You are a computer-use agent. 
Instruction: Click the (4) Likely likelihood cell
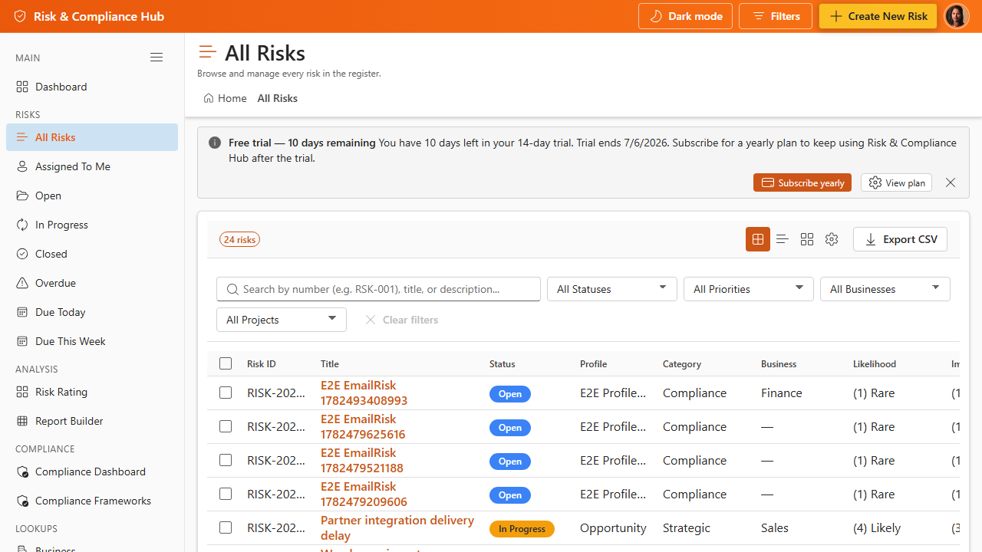(x=877, y=527)
